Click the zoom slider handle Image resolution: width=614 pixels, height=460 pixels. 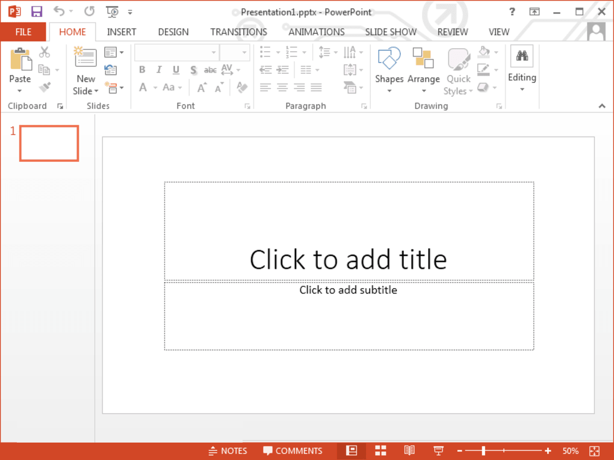(x=483, y=450)
